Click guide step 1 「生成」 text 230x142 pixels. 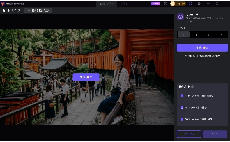point(199,96)
